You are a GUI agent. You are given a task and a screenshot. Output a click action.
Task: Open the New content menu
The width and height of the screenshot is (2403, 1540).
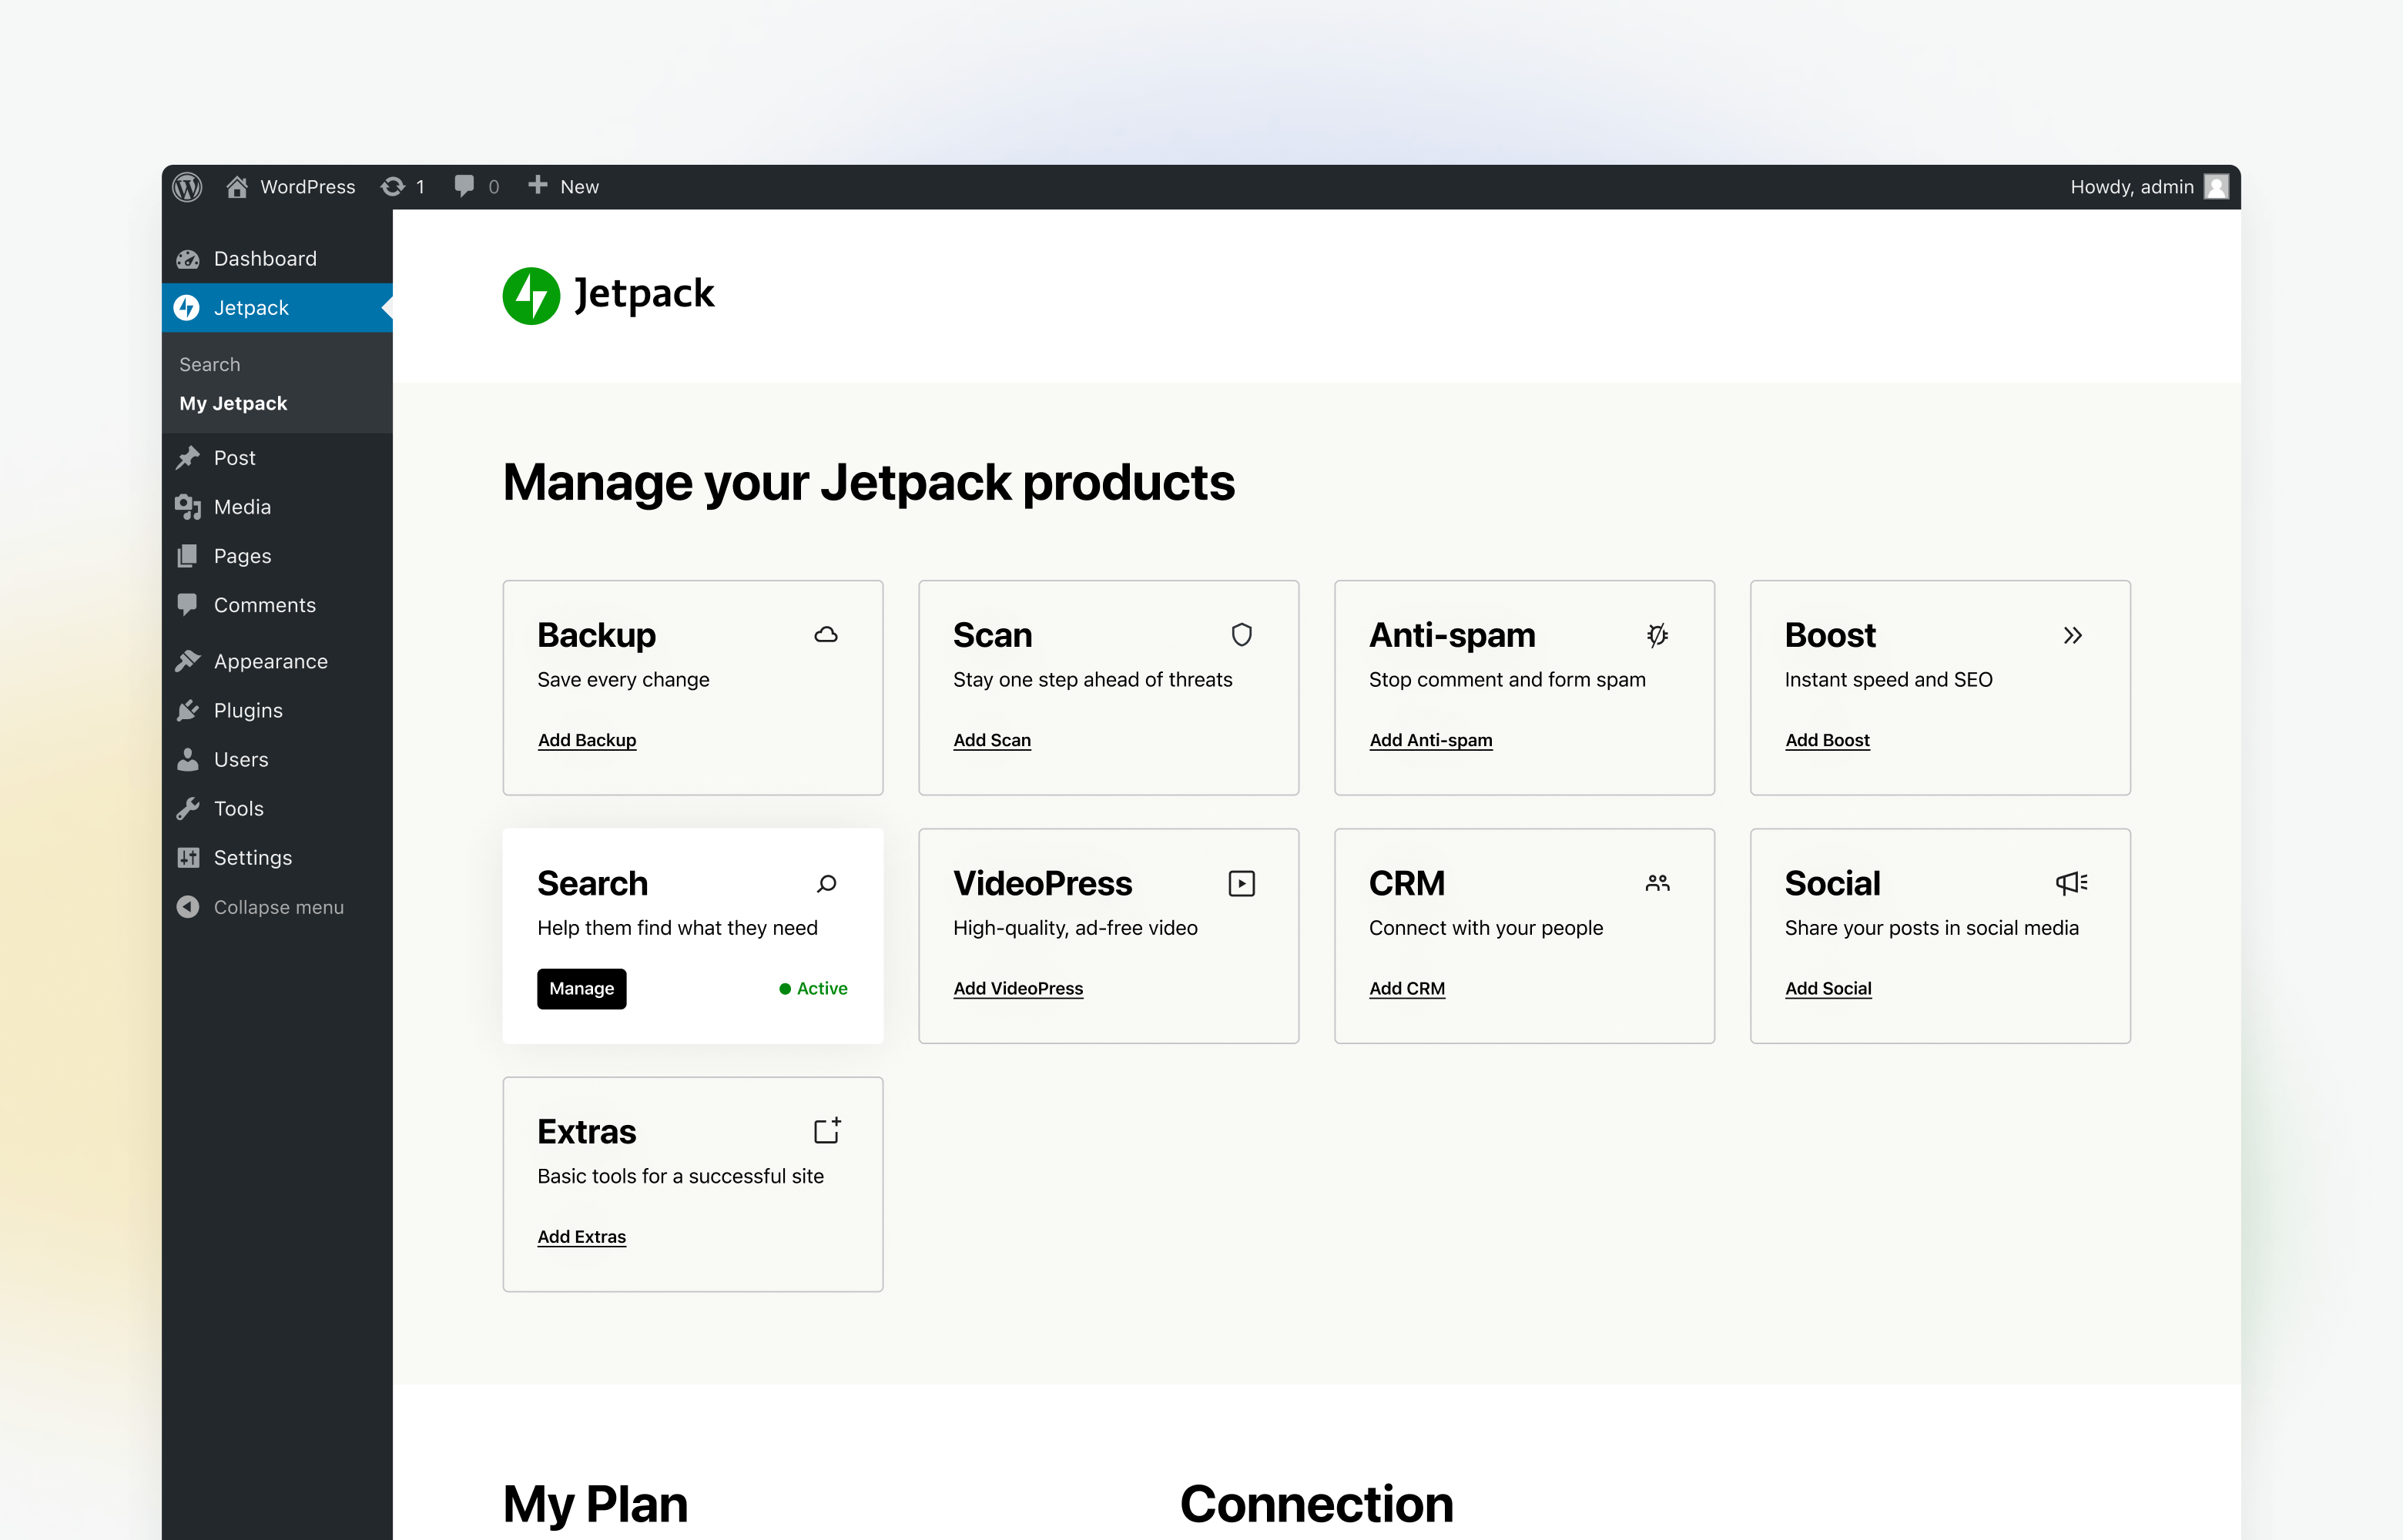coord(563,187)
